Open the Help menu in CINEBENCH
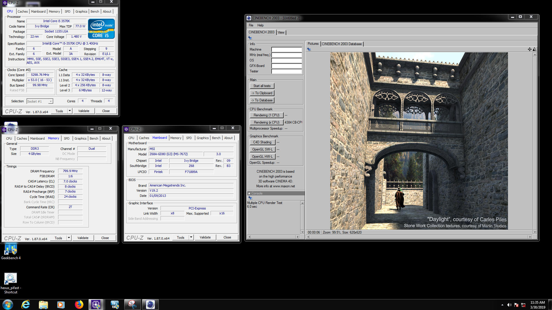 260,25
